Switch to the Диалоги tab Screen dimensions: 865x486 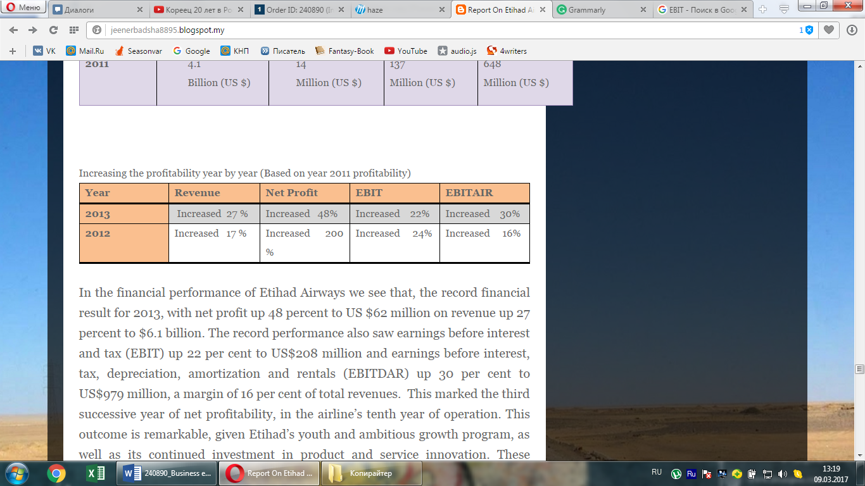[98, 9]
